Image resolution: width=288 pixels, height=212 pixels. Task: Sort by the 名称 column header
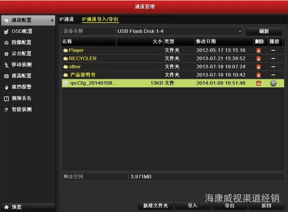pyautogui.click(x=67, y=41)
